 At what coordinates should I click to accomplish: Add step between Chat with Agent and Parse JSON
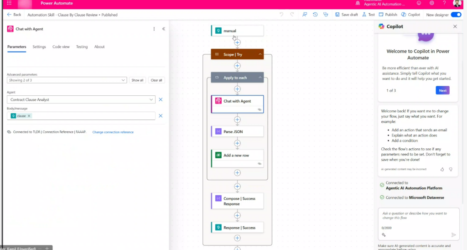coord(237,120)
